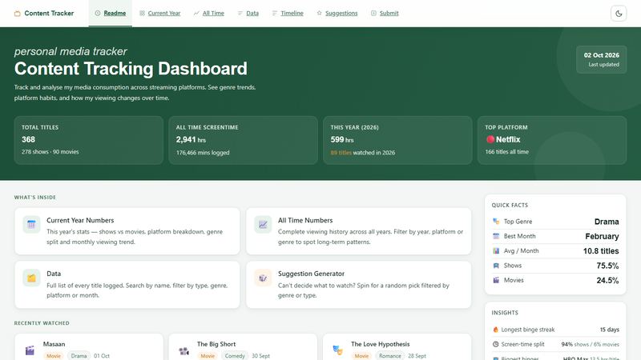Image resolution: width=641 pixels, height=360 pixels.
Task: Click the clock icon beside Readme
Action: (x=98, y=13)
